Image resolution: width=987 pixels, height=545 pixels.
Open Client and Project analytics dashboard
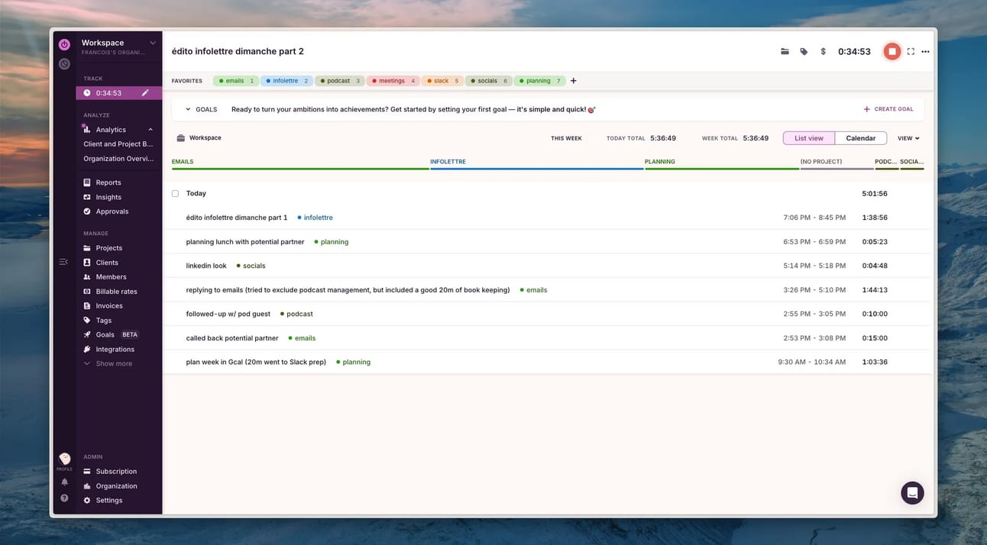118,144
